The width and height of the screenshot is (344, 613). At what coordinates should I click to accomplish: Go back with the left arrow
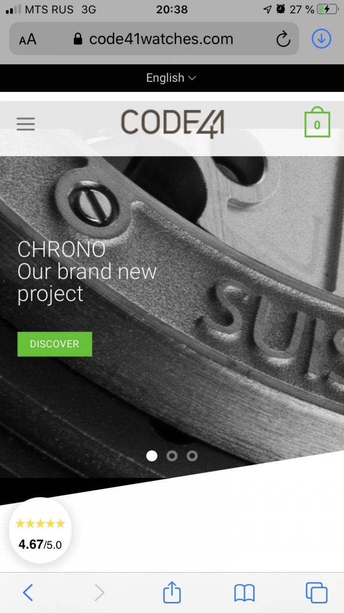pos(28,593)
